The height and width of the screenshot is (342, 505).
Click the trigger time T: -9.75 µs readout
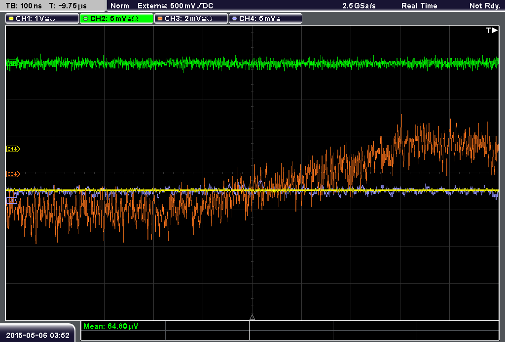(68, 6)
